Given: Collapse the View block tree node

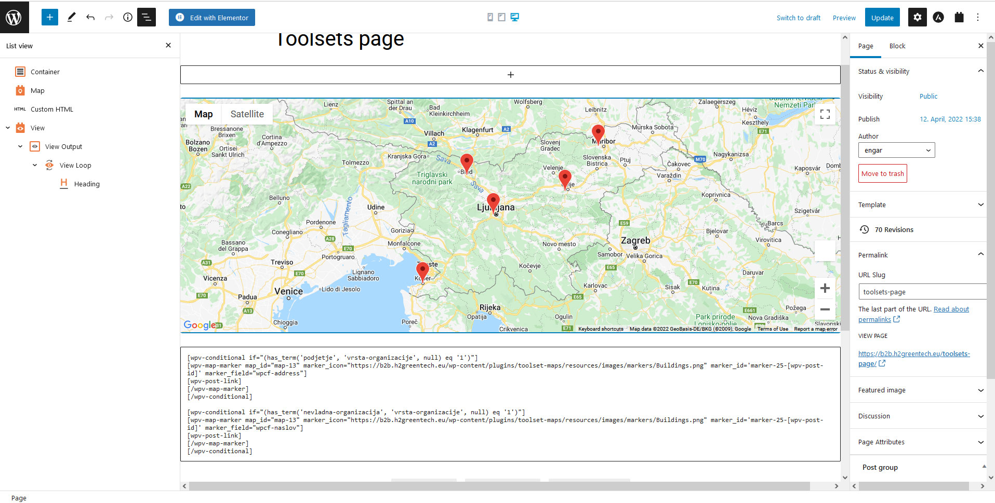Looking at the screenshot, I should click(x=8, y=128).
